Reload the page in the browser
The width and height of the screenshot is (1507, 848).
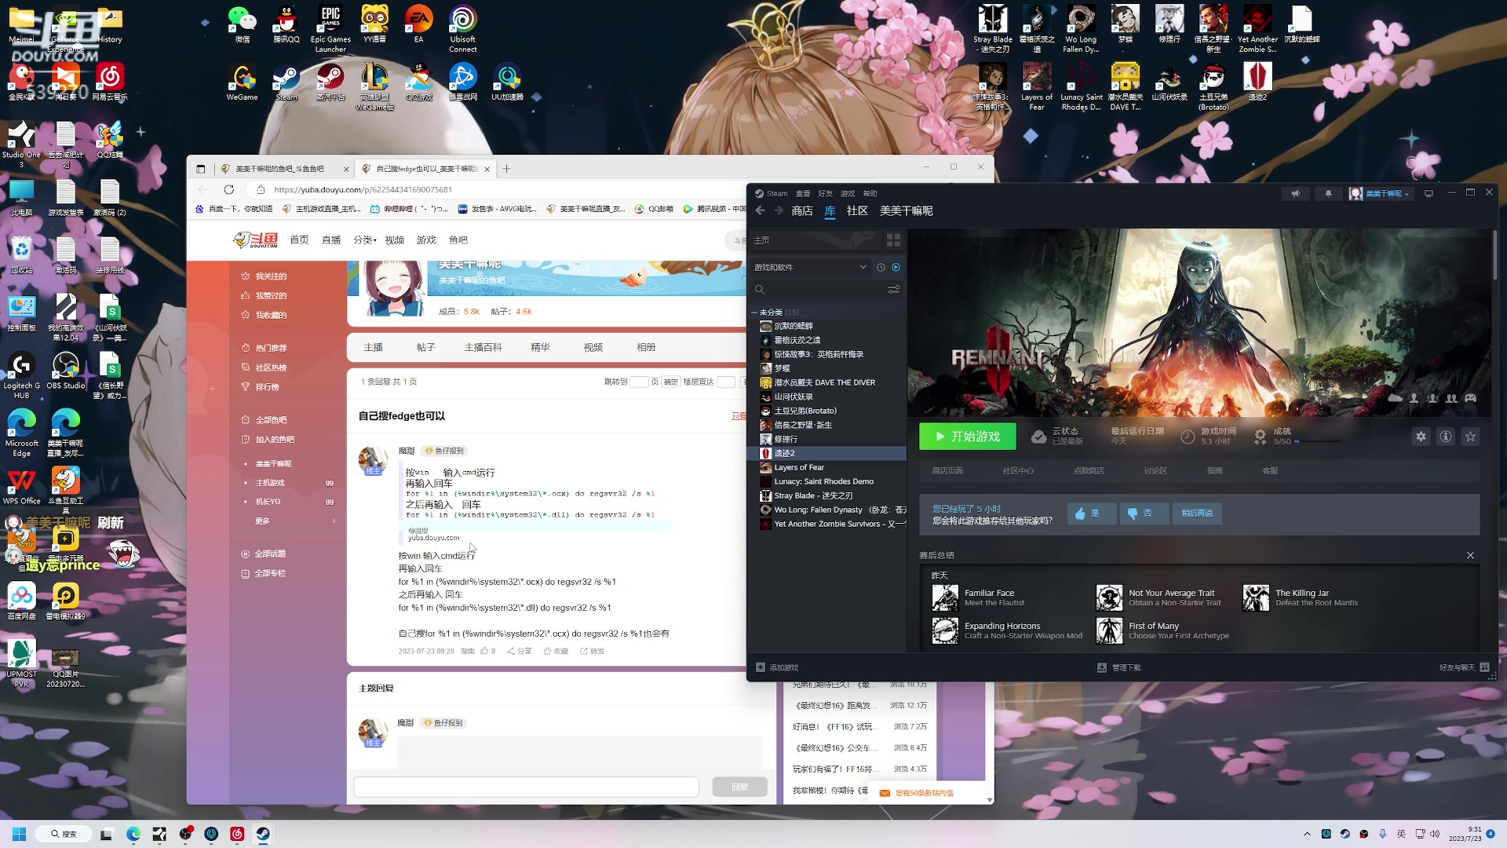click(229, 189)
